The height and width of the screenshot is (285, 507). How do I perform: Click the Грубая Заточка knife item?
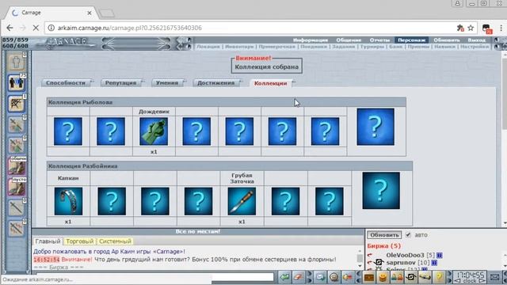click(242, 201)
